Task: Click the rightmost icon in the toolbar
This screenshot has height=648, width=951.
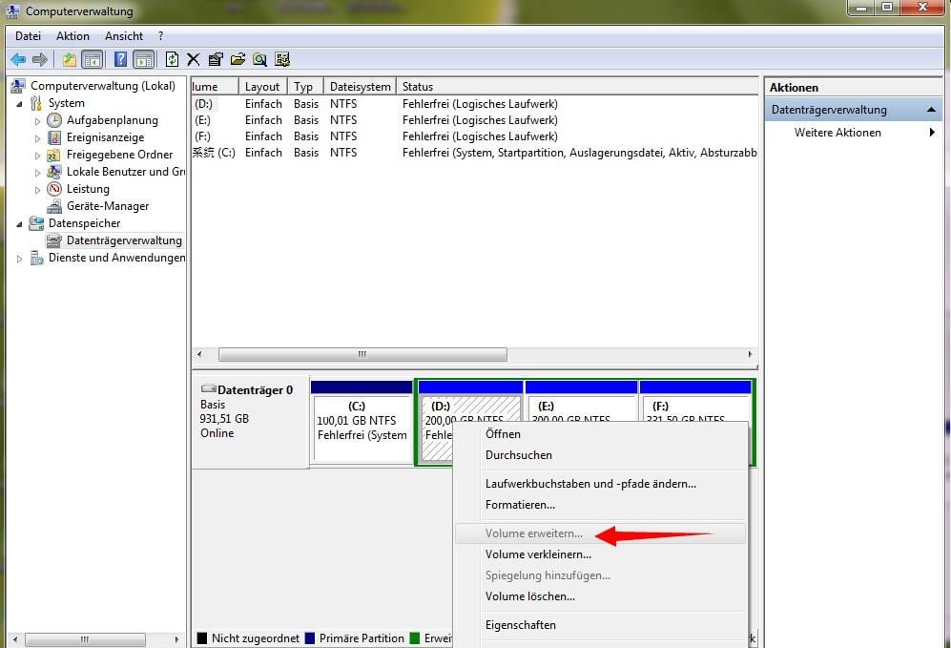Action: 282,59
